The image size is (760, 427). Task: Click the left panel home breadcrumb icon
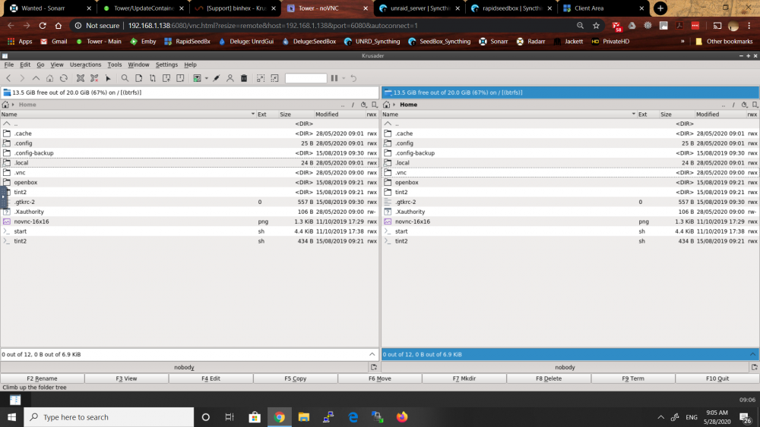5,105
